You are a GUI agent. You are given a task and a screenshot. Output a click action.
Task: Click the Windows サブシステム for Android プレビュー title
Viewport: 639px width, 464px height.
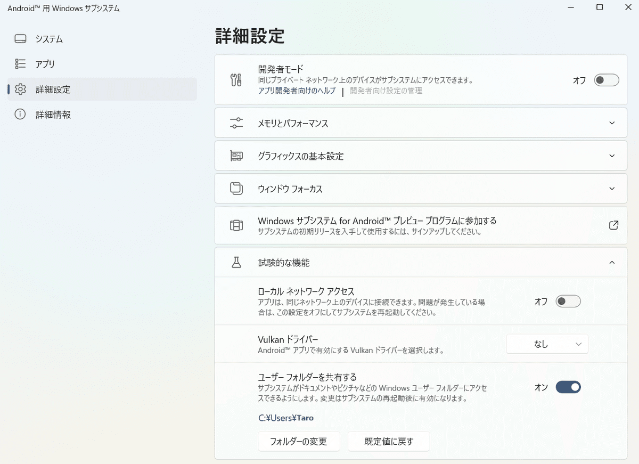click(x=377, y=221)
